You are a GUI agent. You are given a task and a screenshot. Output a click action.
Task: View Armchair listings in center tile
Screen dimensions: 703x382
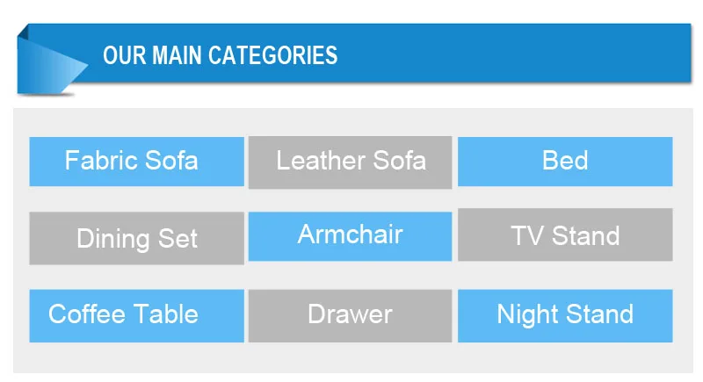pyautogui.click(x=350, y=235)
